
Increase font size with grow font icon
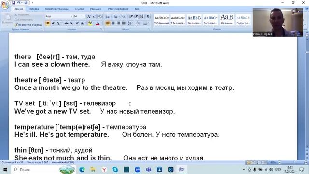point(89,16)
